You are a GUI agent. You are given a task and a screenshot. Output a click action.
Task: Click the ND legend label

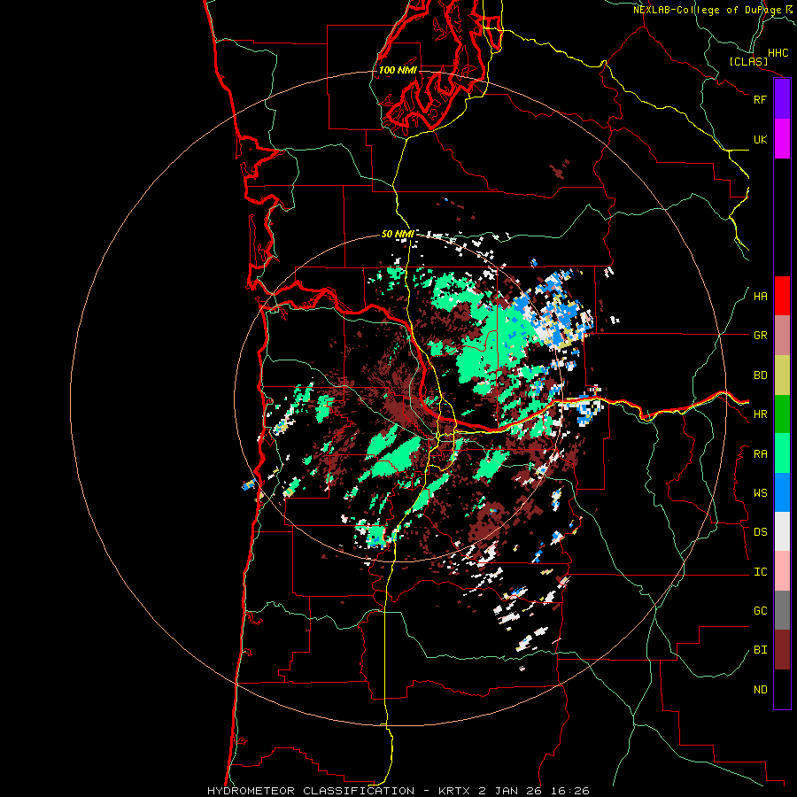pyautogui.click(x=760, y=690)
